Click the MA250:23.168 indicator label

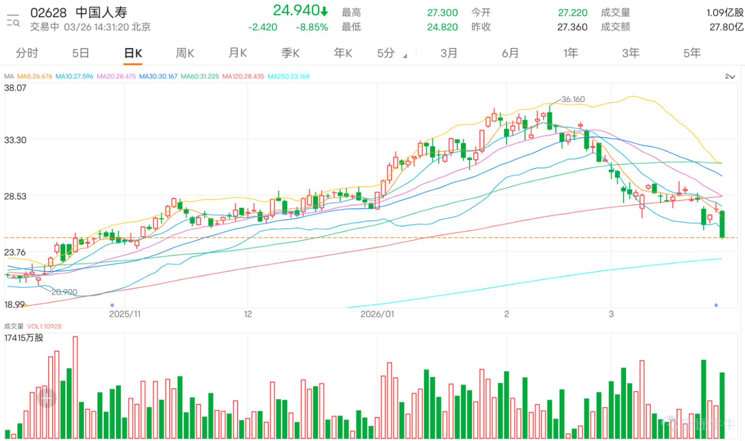pos(289,76)
